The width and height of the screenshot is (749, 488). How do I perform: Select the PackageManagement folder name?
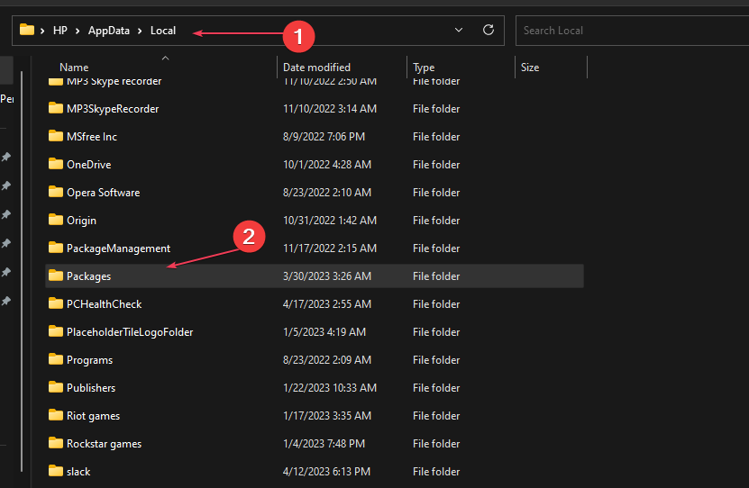pos(118,249)
